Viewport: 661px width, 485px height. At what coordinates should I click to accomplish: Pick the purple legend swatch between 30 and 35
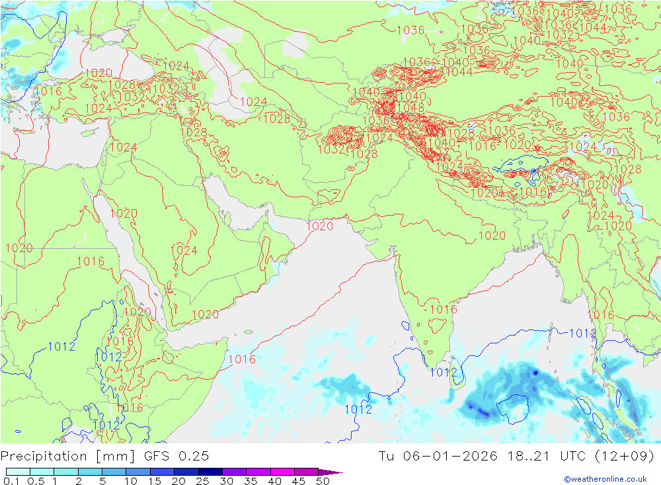tap(234, 472)
